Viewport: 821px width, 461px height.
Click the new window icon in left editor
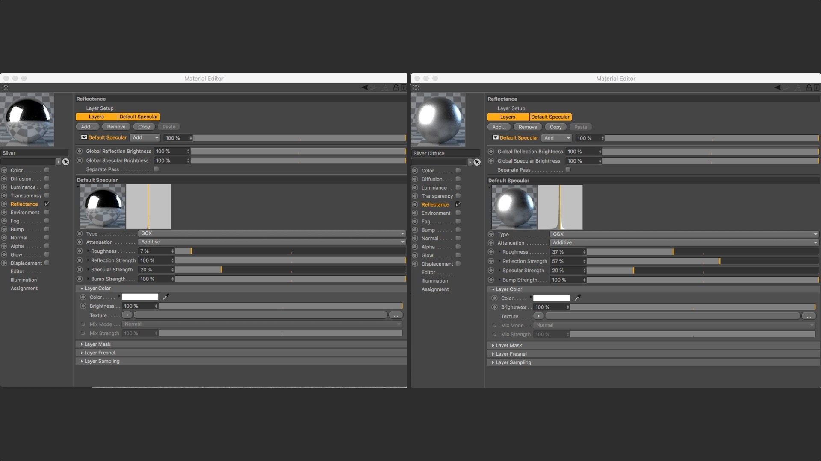pyautogui.click(x=403, y=88)
